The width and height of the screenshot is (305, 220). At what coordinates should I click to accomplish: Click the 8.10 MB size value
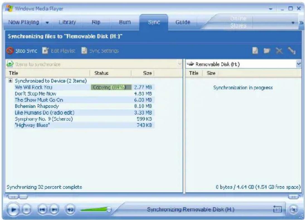[x=143, y=106]
